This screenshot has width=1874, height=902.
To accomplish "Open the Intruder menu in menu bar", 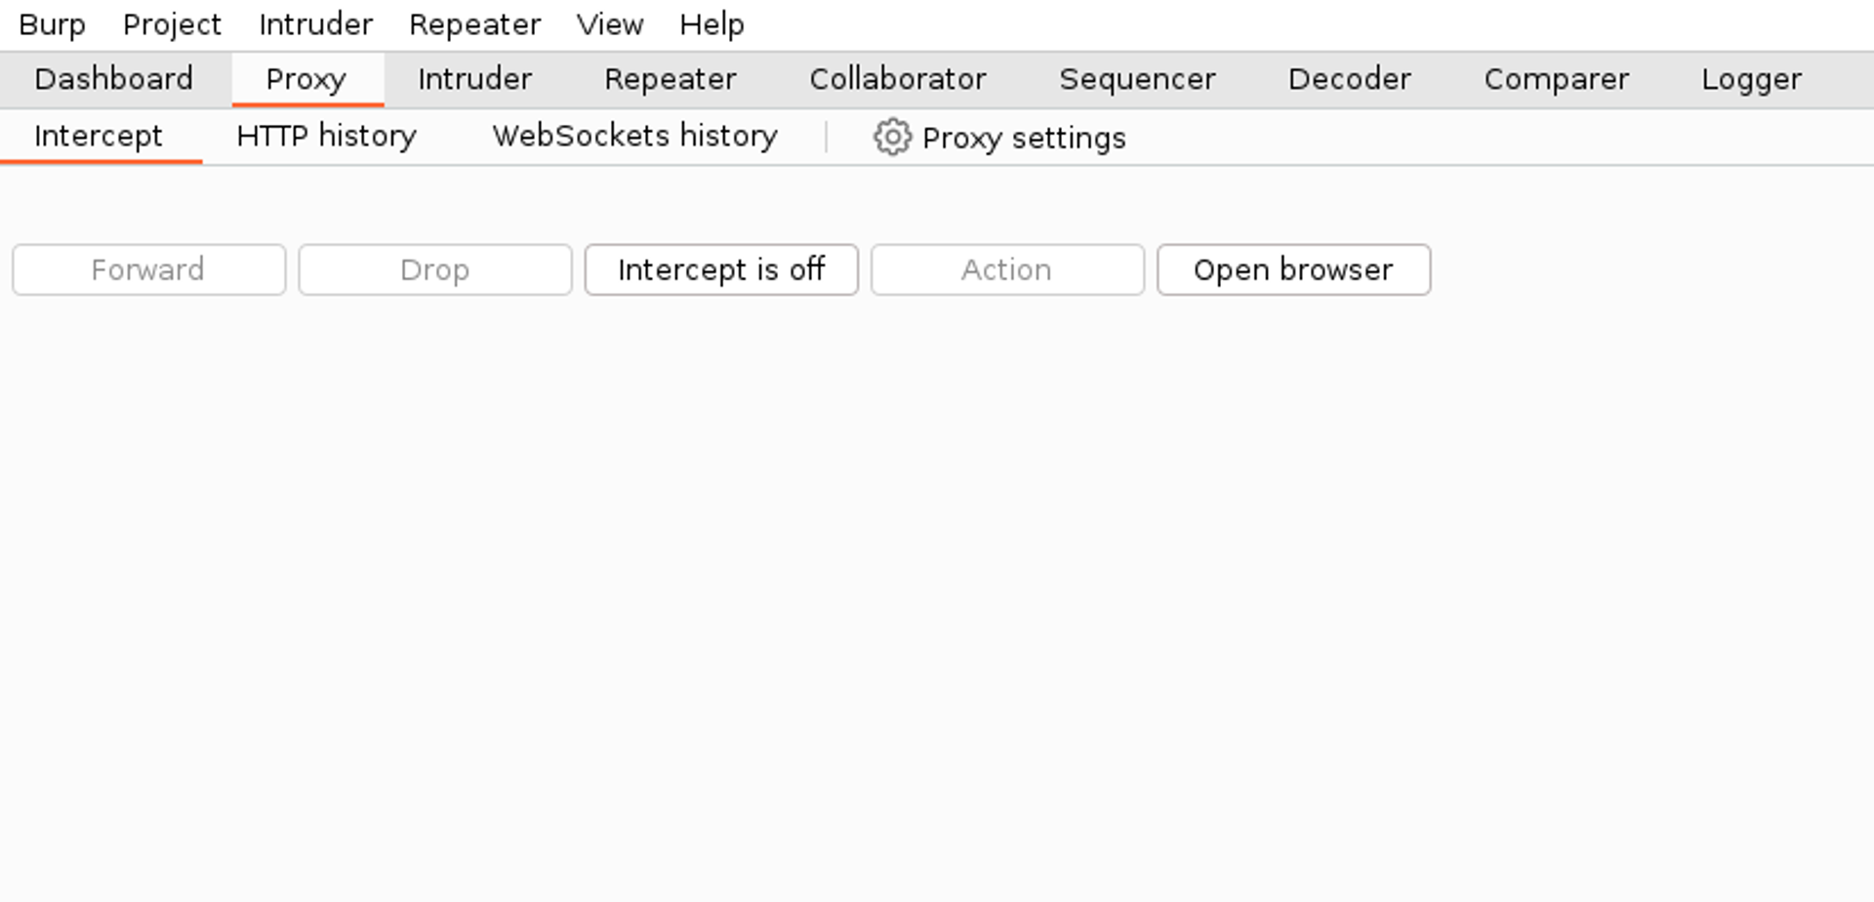I will click(315, 24).
